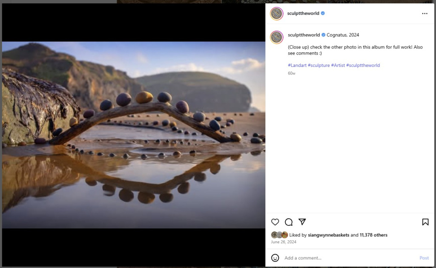
Task: Save the post with the bookmark icon
Action: pos(425,222)
